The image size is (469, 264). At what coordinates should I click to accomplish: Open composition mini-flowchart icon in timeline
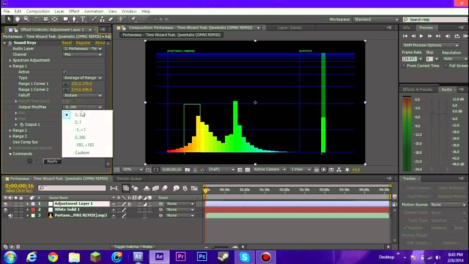tap(114, 188)
